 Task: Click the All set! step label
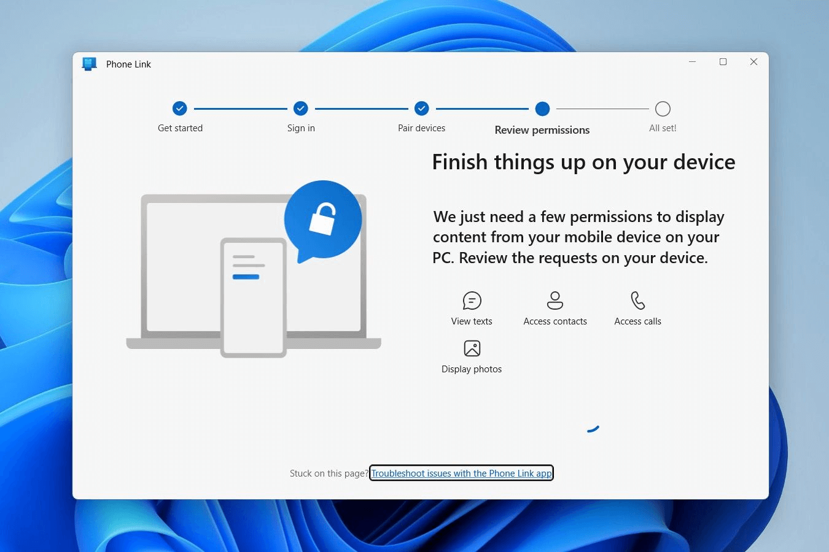click(663, 128)
